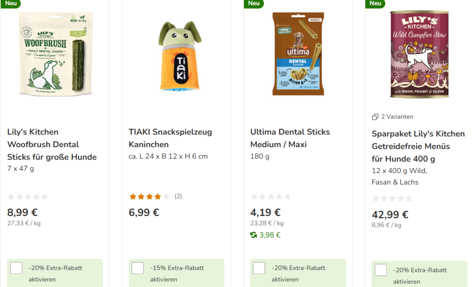473x287 pixels.
Task: Open Lily's Kitchen Woofbrush Dental Sticks title
Action: (x=52, y=144)
